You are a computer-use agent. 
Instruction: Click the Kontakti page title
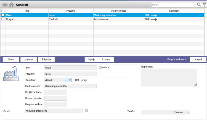point(22,5)
